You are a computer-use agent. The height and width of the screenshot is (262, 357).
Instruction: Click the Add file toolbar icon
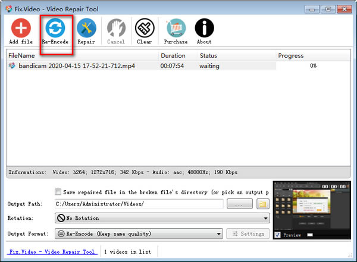click(x=21, y=28)
